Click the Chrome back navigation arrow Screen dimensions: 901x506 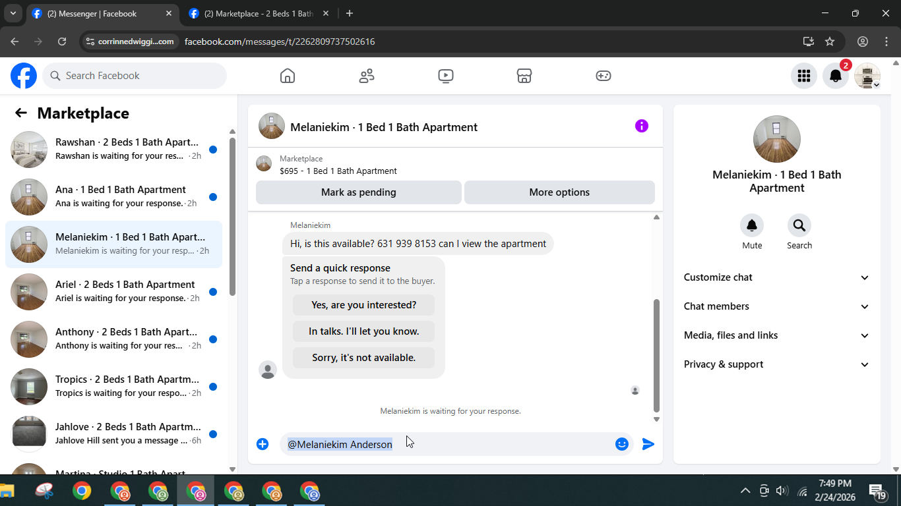pyautogui.click(x=15, y=42)
